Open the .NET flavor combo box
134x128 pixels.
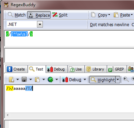click(25, 24)
